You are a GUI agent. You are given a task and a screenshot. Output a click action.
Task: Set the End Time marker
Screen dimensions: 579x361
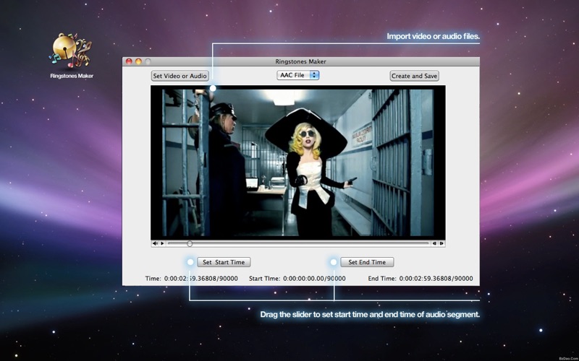coord(367,262)
